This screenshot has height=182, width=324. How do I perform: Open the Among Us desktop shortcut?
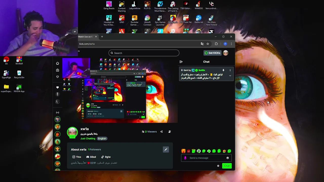point(173,19)
